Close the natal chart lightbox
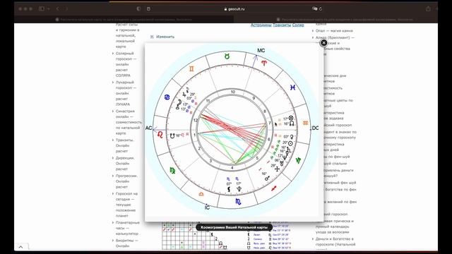The image size is (452, 254). coord(323,43)
